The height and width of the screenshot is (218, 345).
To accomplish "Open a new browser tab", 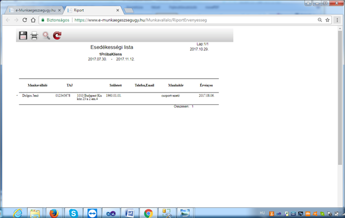I will click(x=129, y=10).
